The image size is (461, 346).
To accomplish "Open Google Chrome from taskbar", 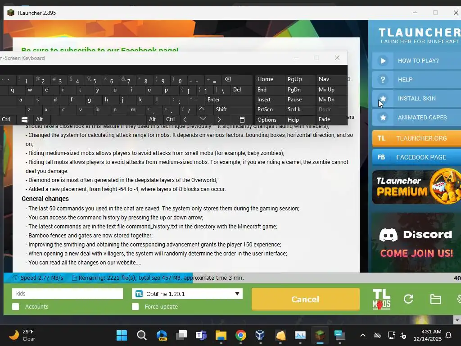I will pos(240,335).
